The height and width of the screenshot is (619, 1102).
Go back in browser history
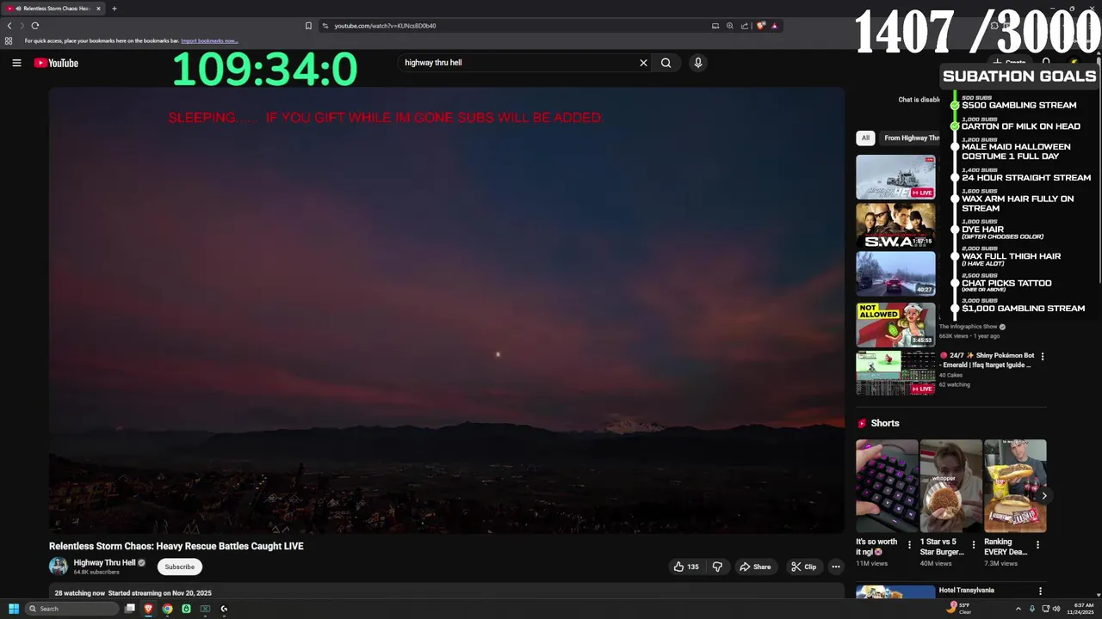pos(9,26)
